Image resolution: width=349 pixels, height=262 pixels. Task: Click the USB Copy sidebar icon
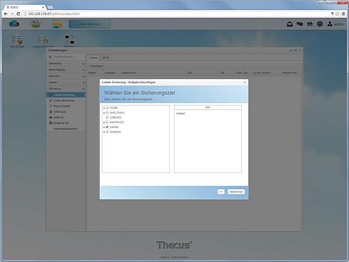point(51,112)
